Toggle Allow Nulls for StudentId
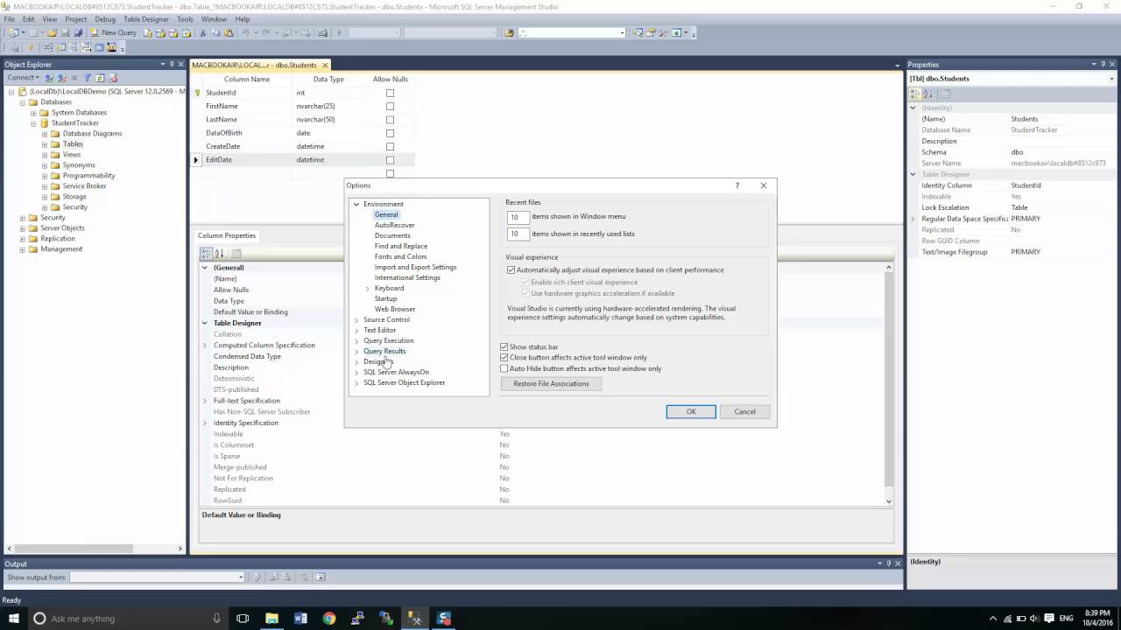Screen dimensions: 1121x630 (390, 93)
